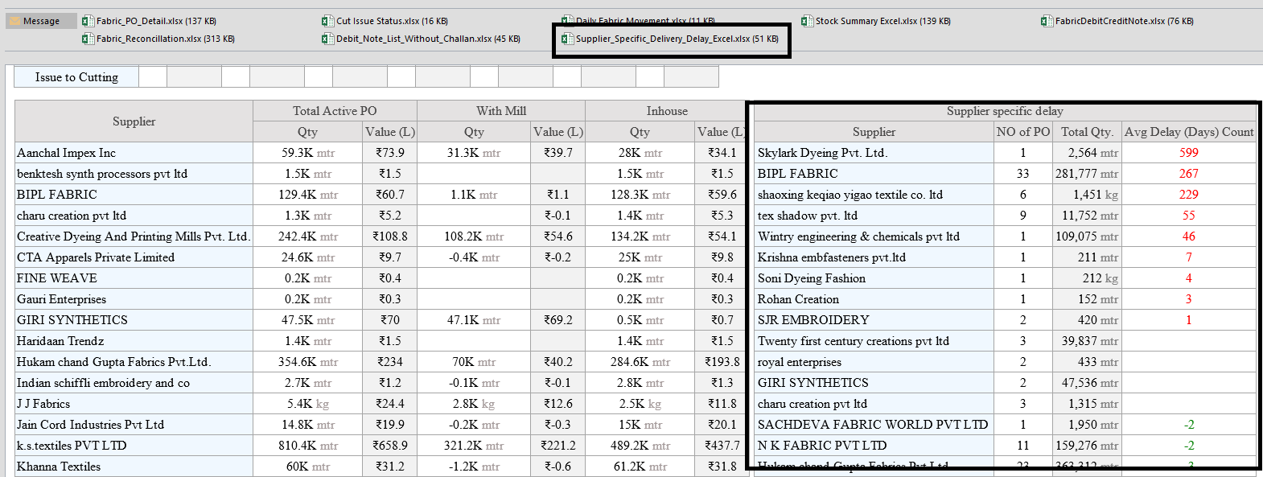Select Skylark Dyeing Pvt. Ltd. delay row
The height and width of the screenshot is (477, 1263).
click(874, 153)
